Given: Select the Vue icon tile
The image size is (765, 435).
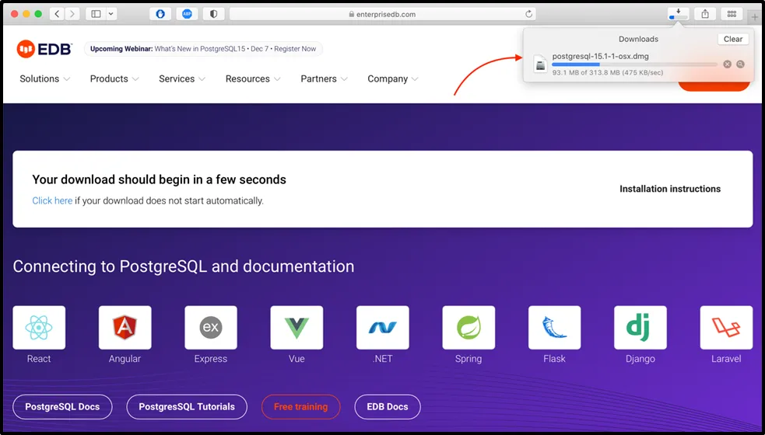Looking at the screenshot, I should click(297, 328).
